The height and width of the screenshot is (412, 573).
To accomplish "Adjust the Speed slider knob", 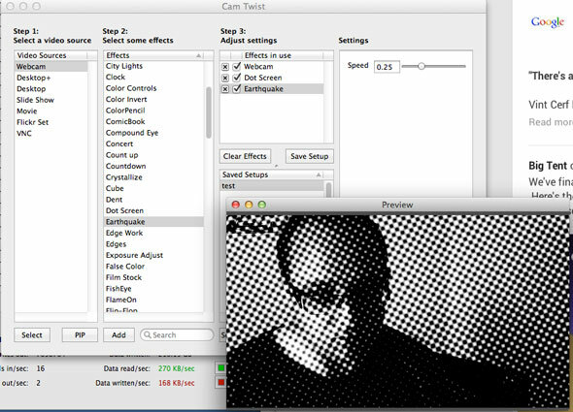I will 421,67.
